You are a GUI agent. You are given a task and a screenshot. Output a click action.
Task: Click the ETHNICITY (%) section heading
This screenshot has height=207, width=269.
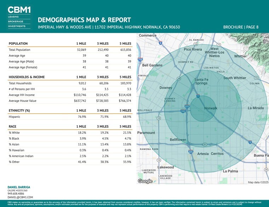tap(19, 111)
